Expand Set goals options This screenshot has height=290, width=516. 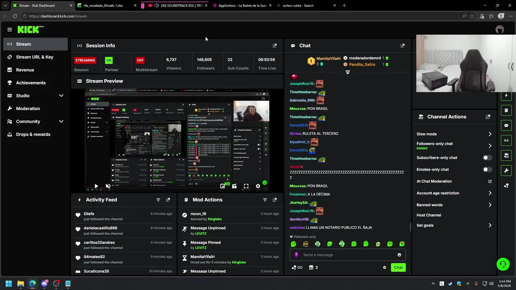pyautogui.click(x=490, y=226)
